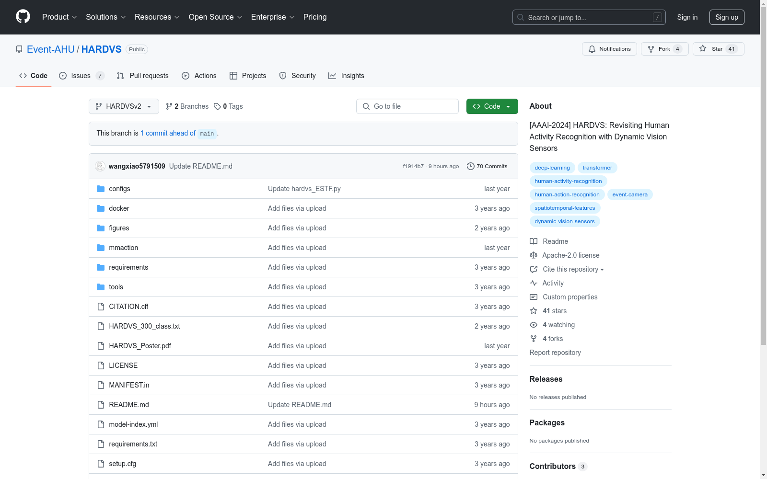Open the model-index.yml file
This screenshot has width=767, height=479.
(x=133, y=424)
